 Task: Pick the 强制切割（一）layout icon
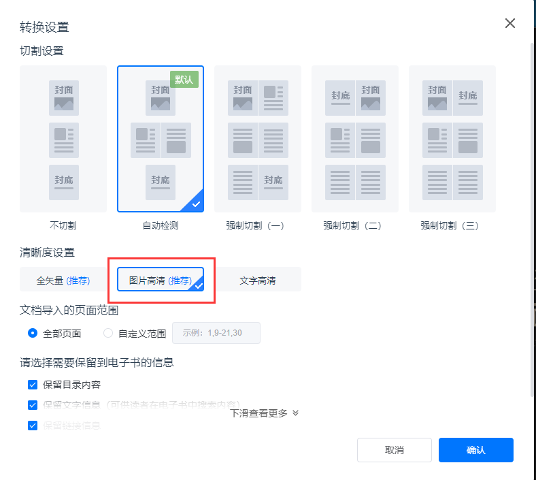258,139
